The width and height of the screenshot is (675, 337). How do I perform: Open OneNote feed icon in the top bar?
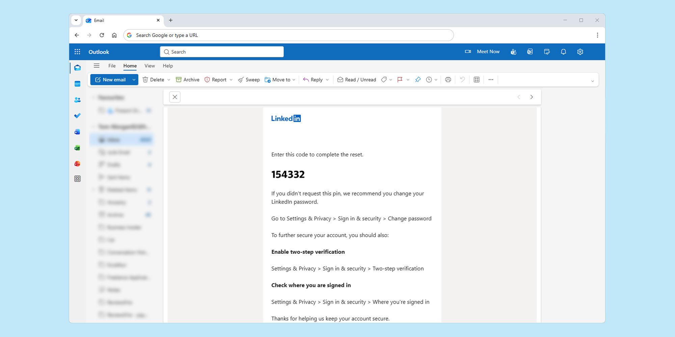click(530, 52)
